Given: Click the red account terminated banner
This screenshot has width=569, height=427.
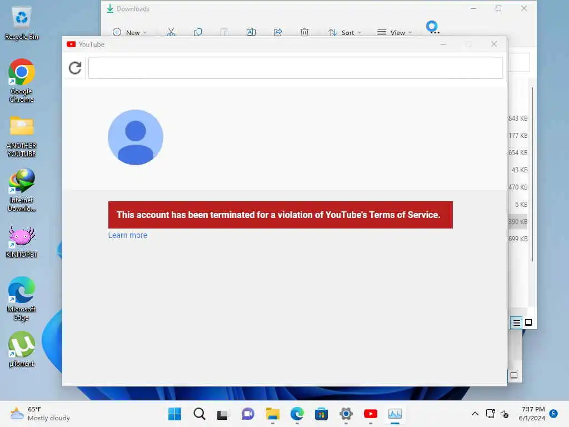Looking at the screenshot, I should point(281,215).
